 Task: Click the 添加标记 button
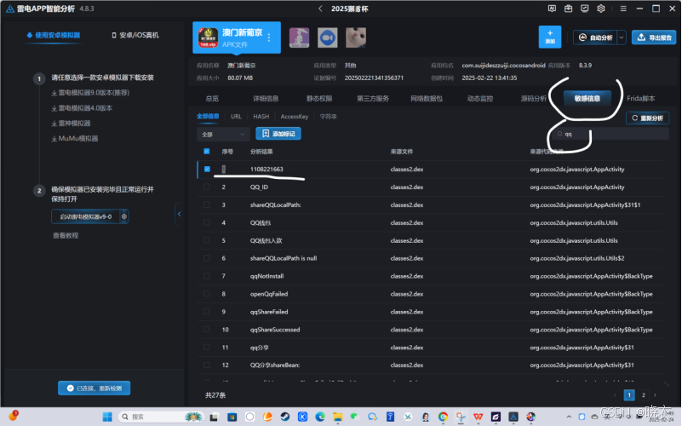278,134
